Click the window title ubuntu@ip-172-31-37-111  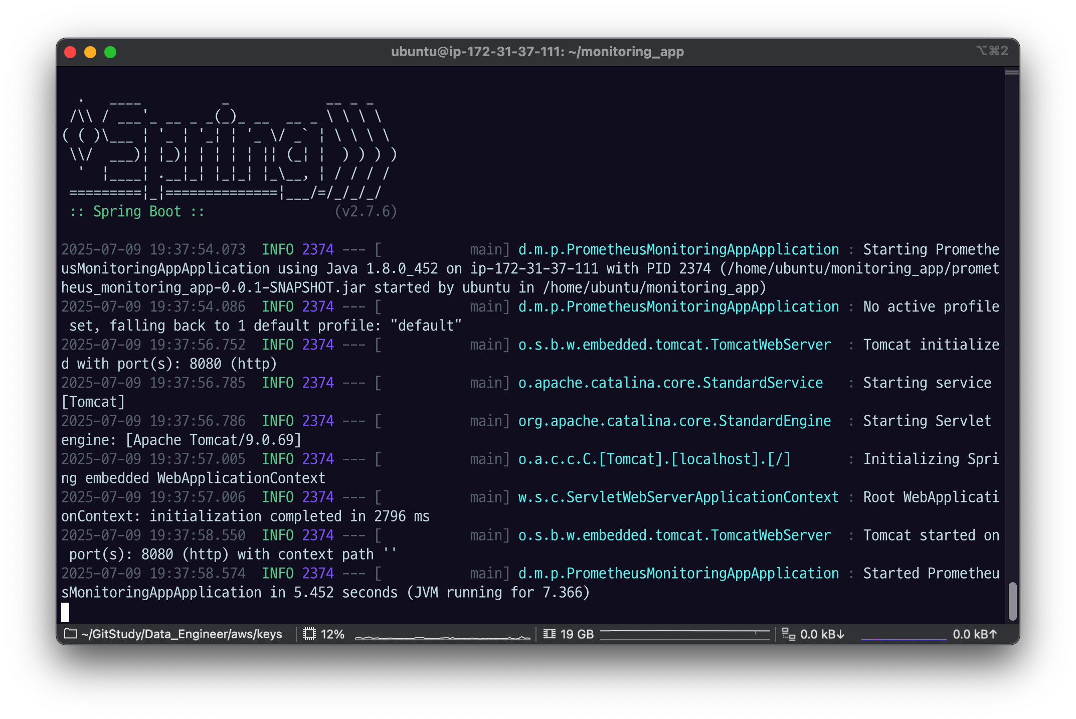point(537,52)
